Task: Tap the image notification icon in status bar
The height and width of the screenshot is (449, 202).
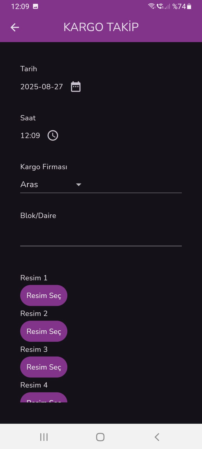Action: pyautogui.click(x=36, y=6)
